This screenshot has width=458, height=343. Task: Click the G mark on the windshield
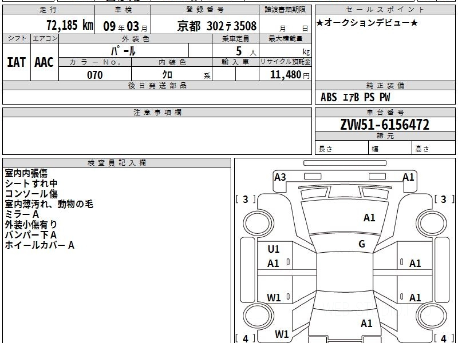click(x=362, y=244)
